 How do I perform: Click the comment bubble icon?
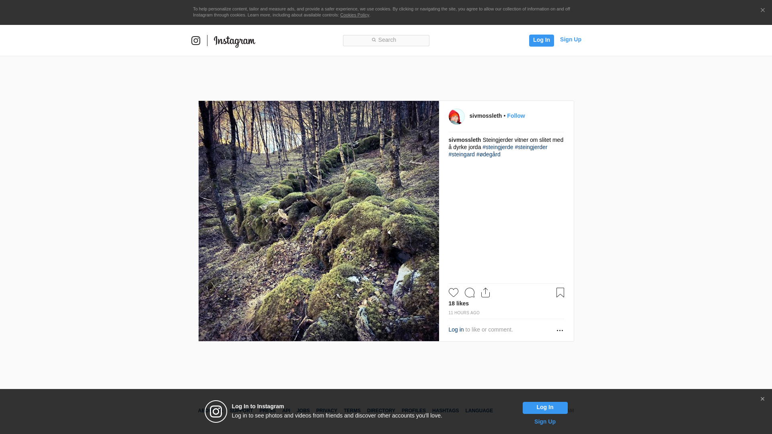469,293
